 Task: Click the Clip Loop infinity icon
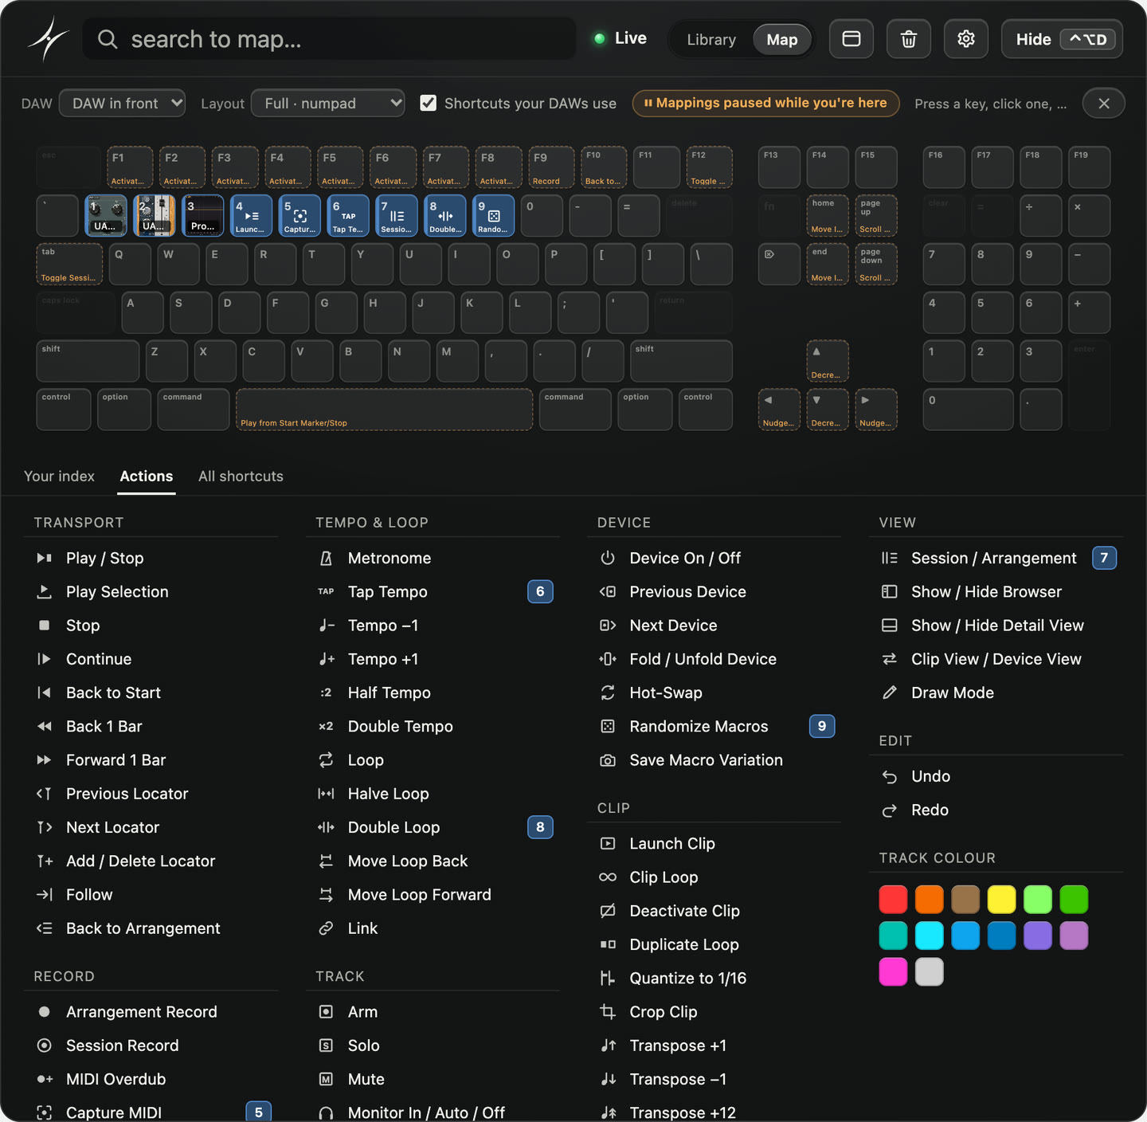608,877
